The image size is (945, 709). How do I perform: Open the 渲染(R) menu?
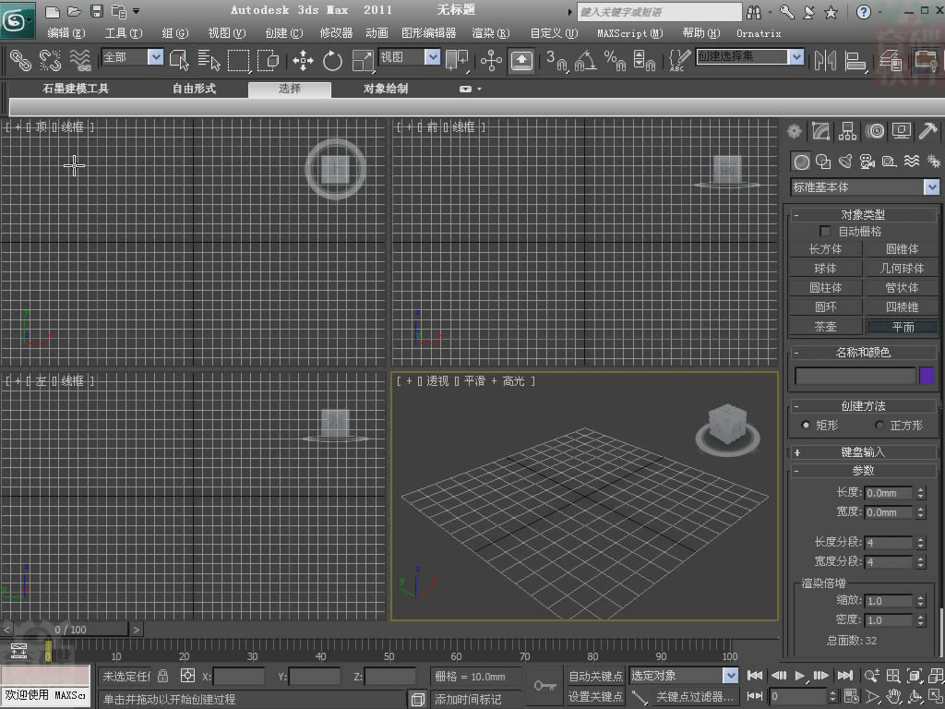[491, 33]
